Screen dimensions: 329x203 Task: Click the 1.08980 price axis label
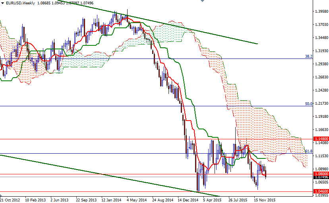click(x=321, y=169)
